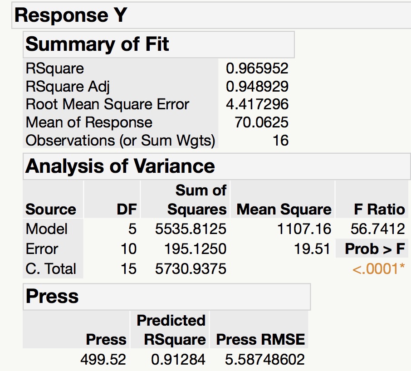Click the Mean Square column header

click(282, 210)
